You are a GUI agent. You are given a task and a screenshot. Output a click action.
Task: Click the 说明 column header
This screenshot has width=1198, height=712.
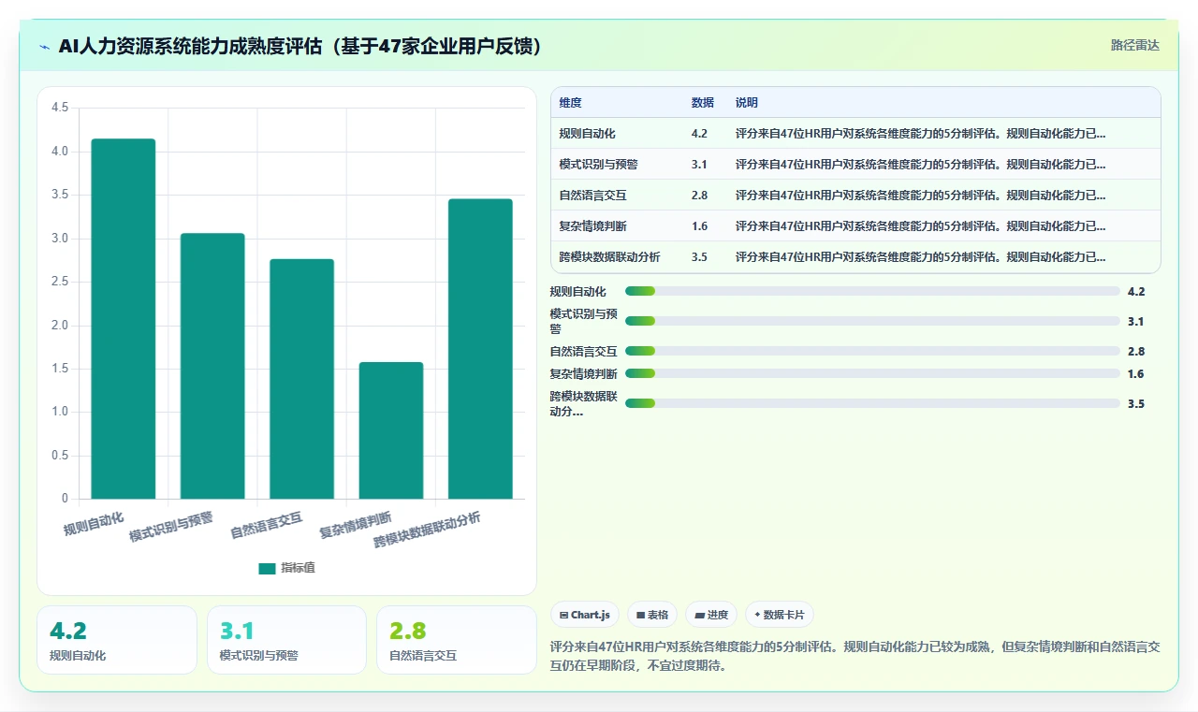[x=747, y=102]
